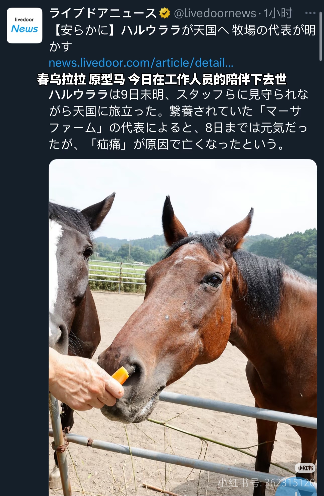Screen dimensions: 324x496
Task: Click the 1小时 post timestamp
Action: point(278,13)
